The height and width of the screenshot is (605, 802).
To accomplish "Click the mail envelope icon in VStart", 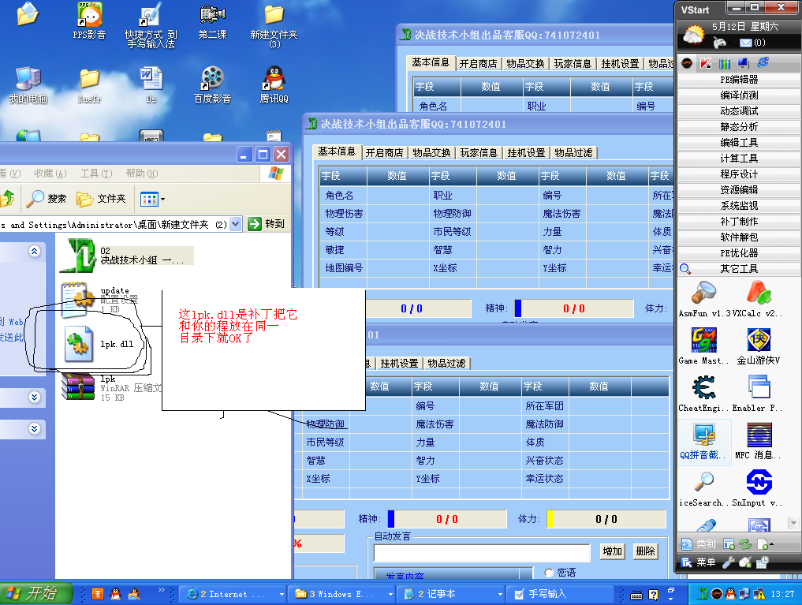I will click(746, 43).
